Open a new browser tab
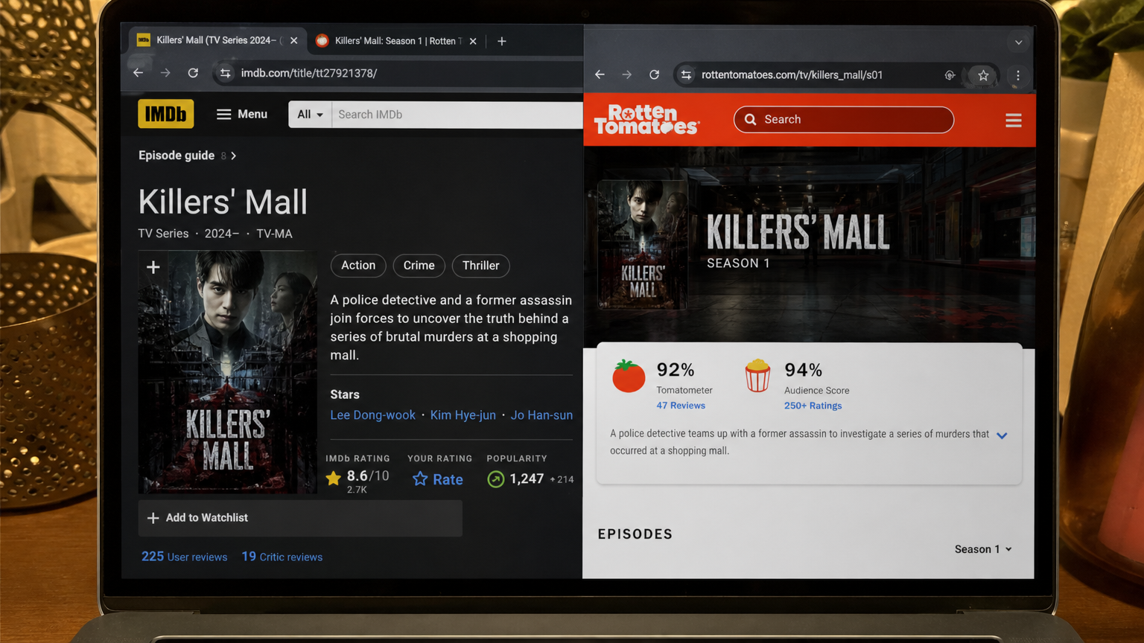This screenshot has width=1144, height=643. 502,41
